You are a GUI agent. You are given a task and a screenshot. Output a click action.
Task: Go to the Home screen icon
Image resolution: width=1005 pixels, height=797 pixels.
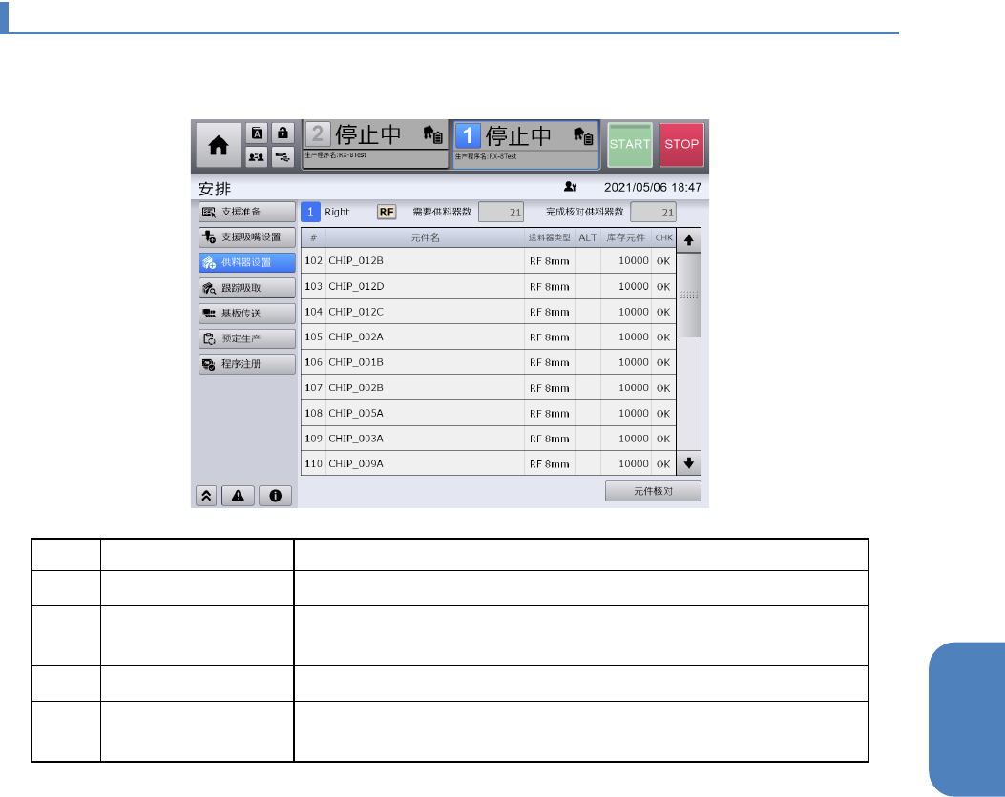tap(219, 145)
